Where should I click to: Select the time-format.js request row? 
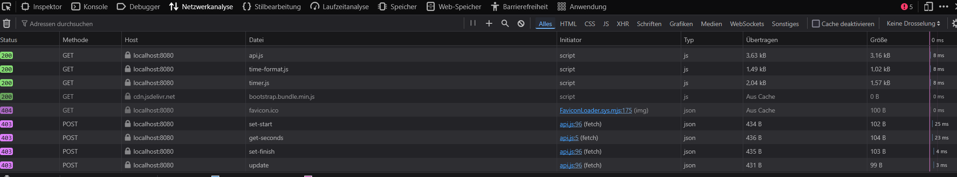tap(478, 69)
